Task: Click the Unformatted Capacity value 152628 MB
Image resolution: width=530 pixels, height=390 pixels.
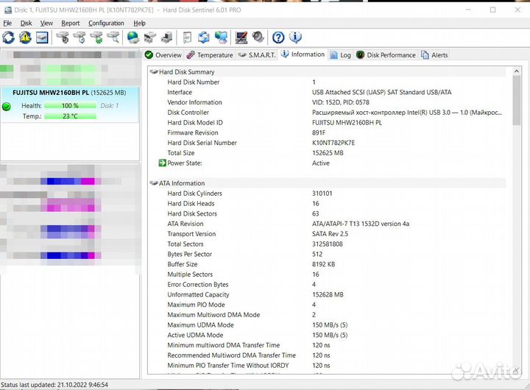Action: pyautogui.click(x=328, y=294)
